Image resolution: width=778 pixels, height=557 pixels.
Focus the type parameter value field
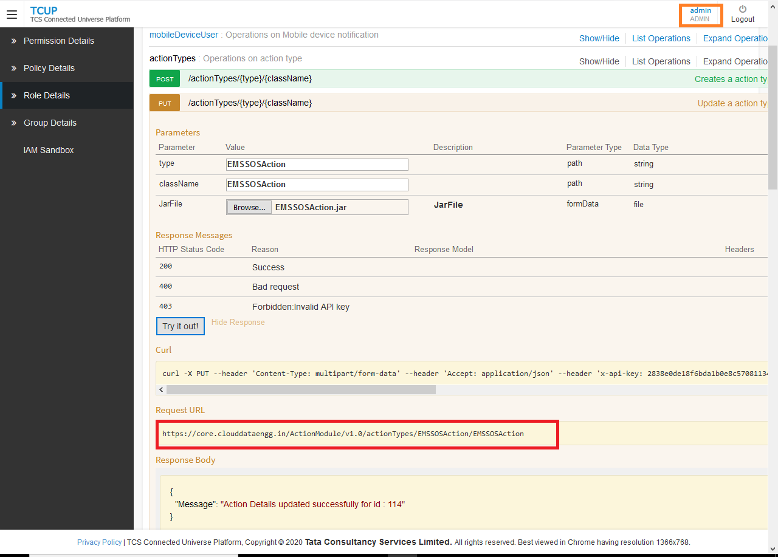tap(317, 164)
